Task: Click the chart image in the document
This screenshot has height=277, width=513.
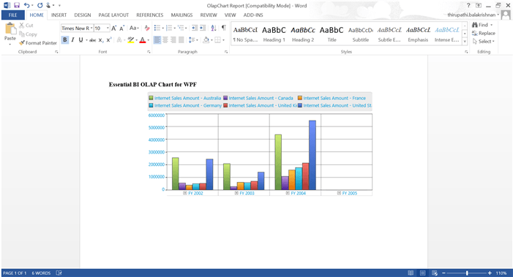Action: pyautogui.click(x=260, y=144)
